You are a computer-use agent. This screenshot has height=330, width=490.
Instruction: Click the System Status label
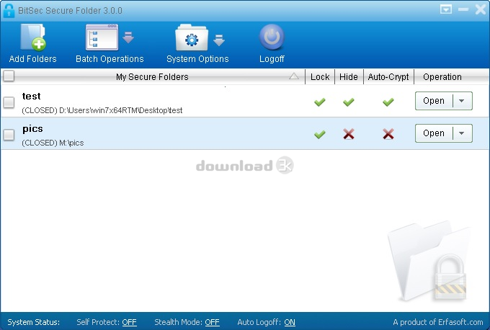pyautogui.click(x=33, y=322)
